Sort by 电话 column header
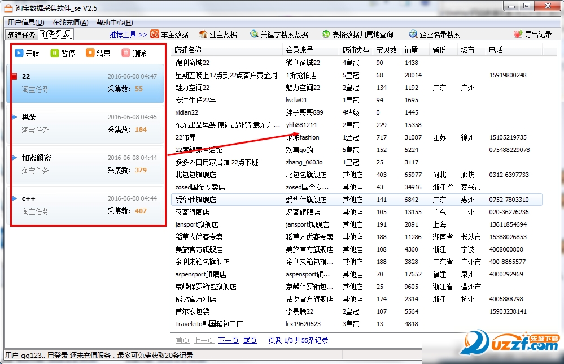Screen dimensions: 564x364 514,50
